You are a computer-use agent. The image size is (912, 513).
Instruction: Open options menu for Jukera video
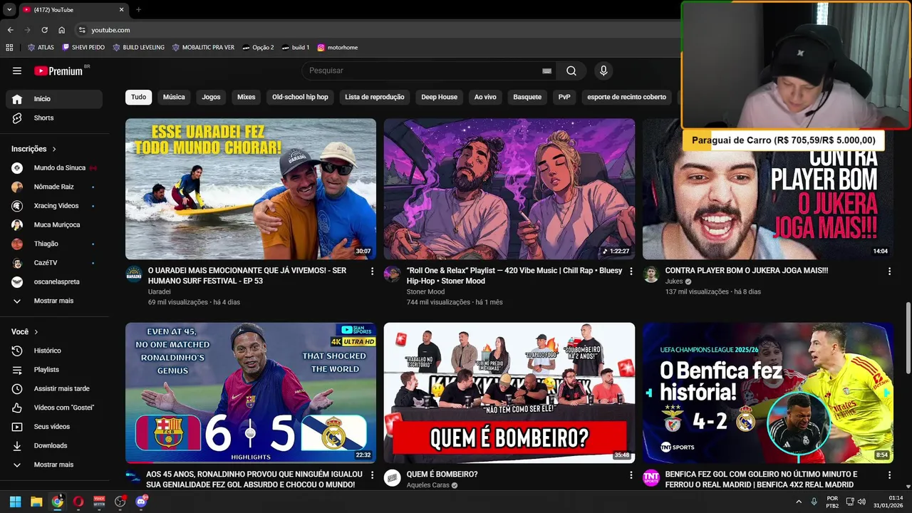click(x=889, y=271)
